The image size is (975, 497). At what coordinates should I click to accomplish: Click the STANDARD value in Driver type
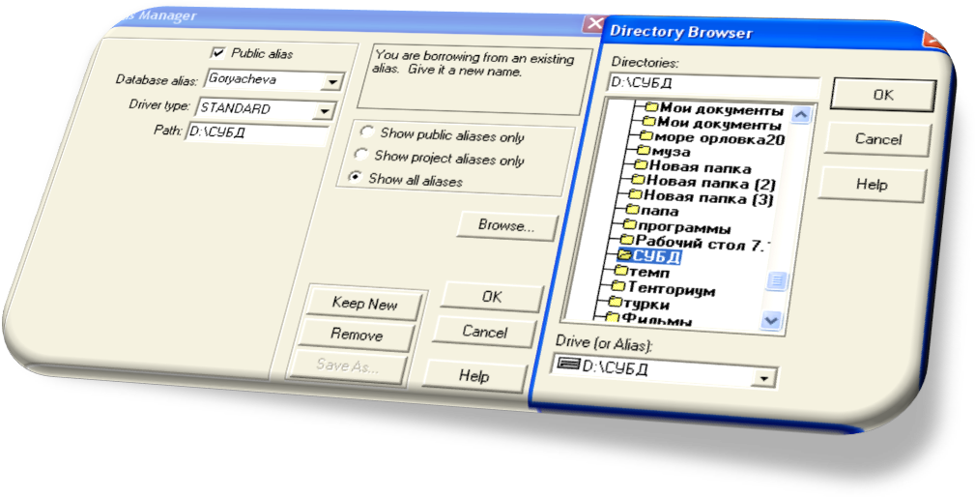pyautogui.click(x=235, y=109)
